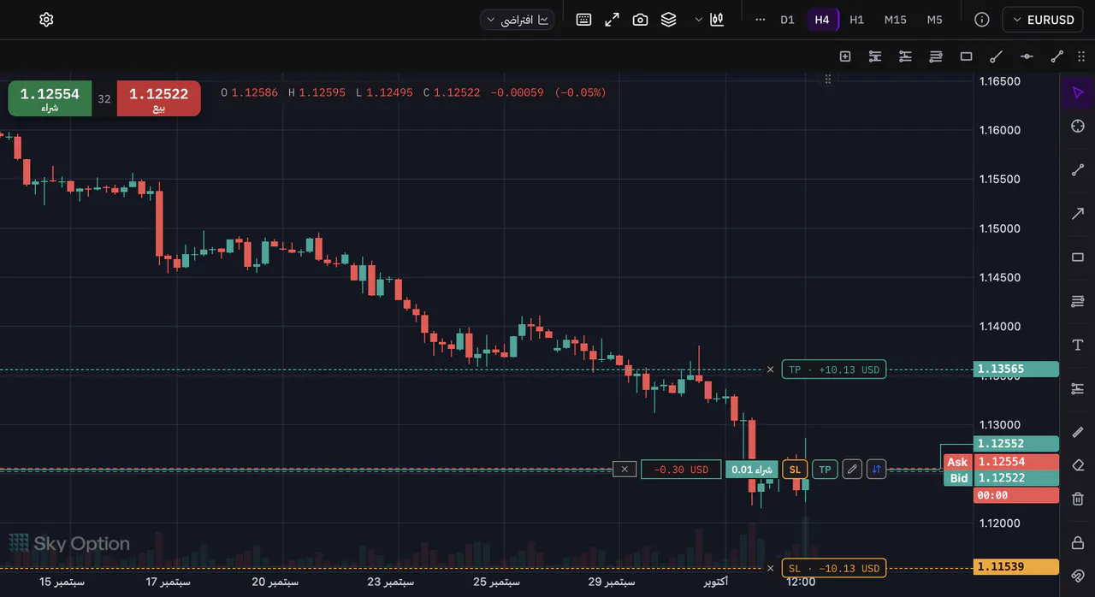Toggle magnet snap mode
Image resolution: width=1095 pixels, height=597 pixels.
click(x=1078, y=576)
